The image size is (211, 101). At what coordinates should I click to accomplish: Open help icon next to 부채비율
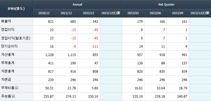tap(16, 88)
